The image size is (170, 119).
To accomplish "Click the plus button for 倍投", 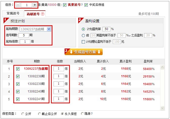I will (35, 5).
